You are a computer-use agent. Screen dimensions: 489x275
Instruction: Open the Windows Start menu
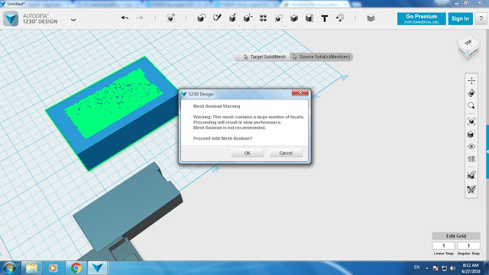pyautogui.click(x=9, y=268)
